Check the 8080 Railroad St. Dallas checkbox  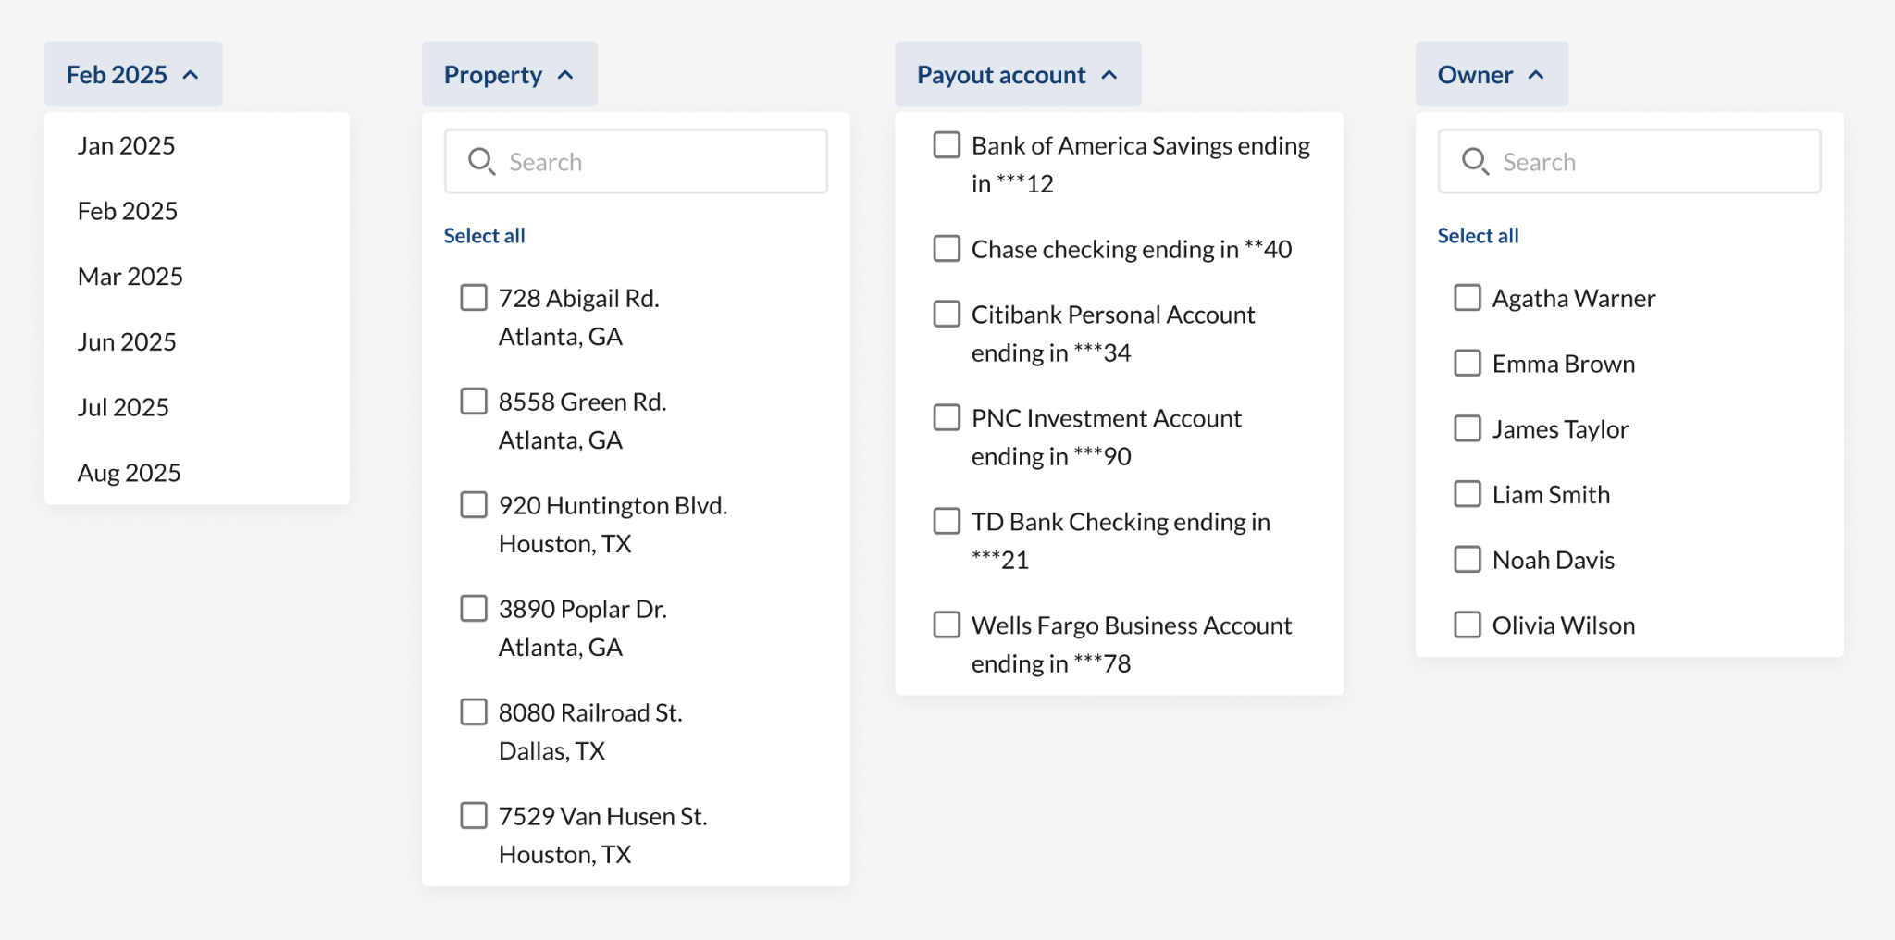(474, 712)
